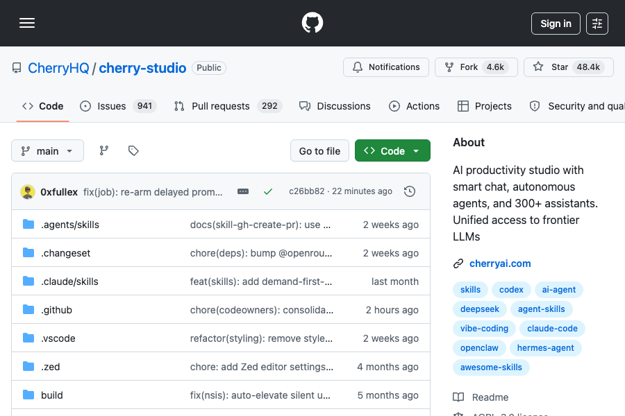Viewport: 625px width, 416px height.
Task: Open the Pull requests tab
Action: tap(228, 106)
